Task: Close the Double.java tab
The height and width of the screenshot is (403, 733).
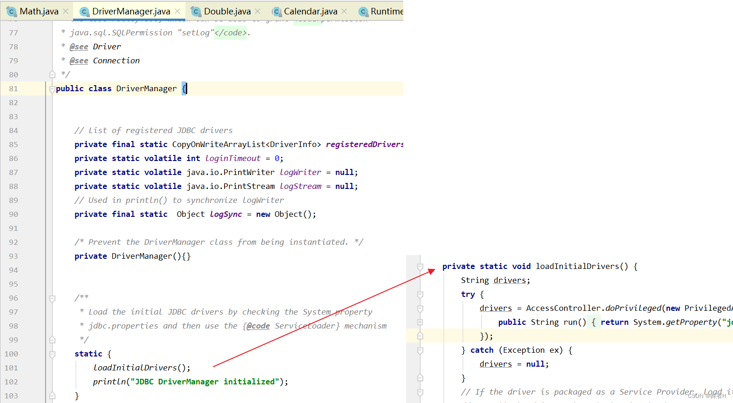Action: 258,11
